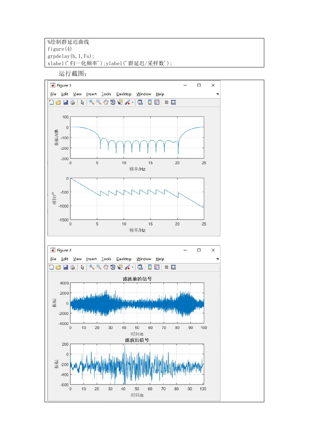The height and width of the screenshot is (445, 315).
Task: Click the code line 'grpdelay(b,1,Fs);'
Action: click(71, 56)
